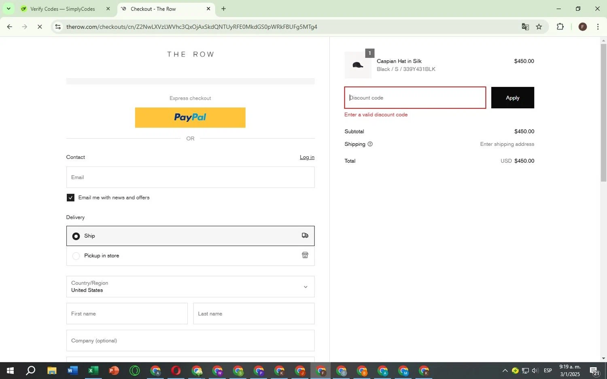Click shipping info question mark icon

click(x=370, y=144)
